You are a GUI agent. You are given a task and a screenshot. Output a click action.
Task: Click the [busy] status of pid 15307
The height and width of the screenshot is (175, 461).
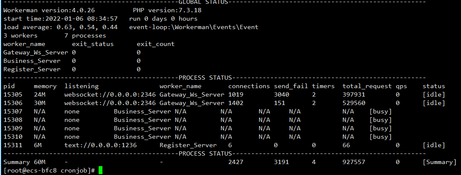coord(381,111)
